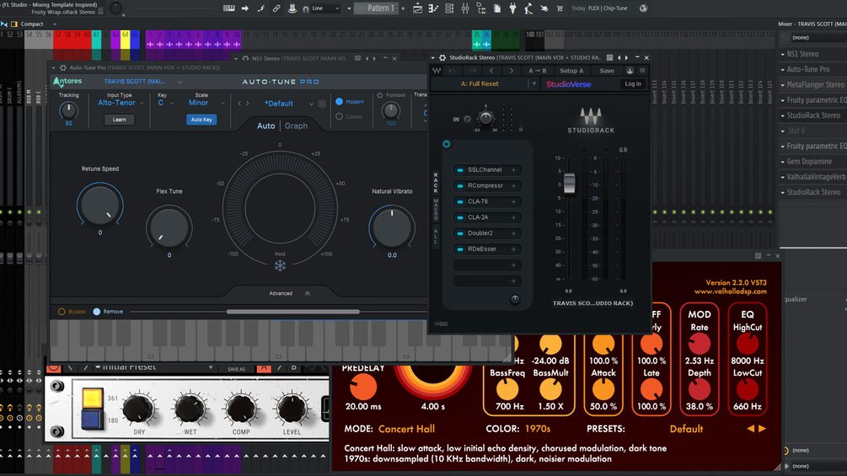The width and height of the screenshot is (847, 476).
Task: Open the browser tree icon in toolbar
Action: pyautogui.click(x=480, y=8)
